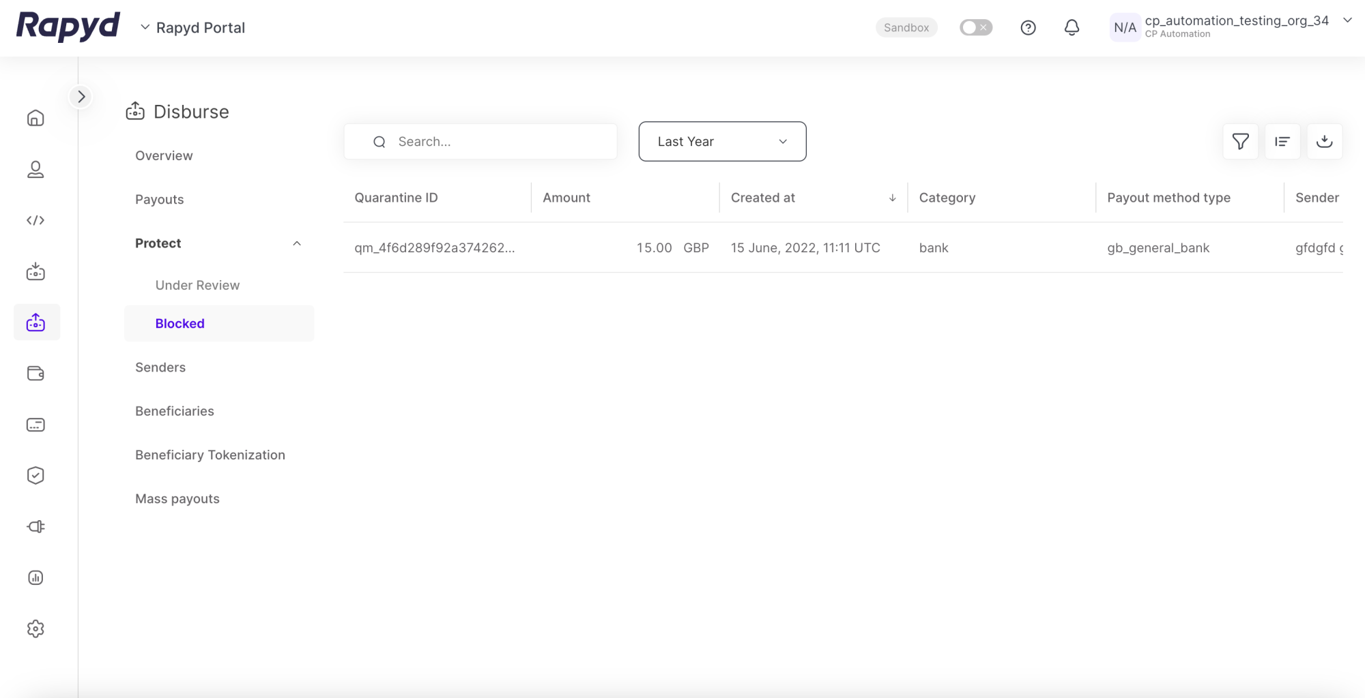Image resolution: width=1365 pixels, height=698 pixels.
Task: Expand the sidebar with arrow button
Action: [81, 97]
